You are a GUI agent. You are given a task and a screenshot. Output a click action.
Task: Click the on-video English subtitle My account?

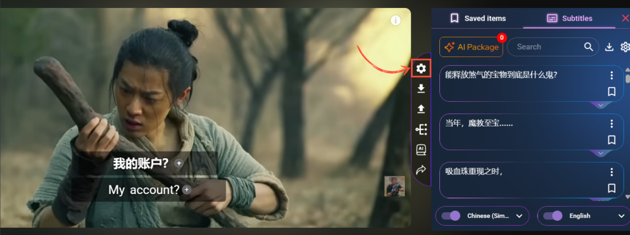click(144, 190)
